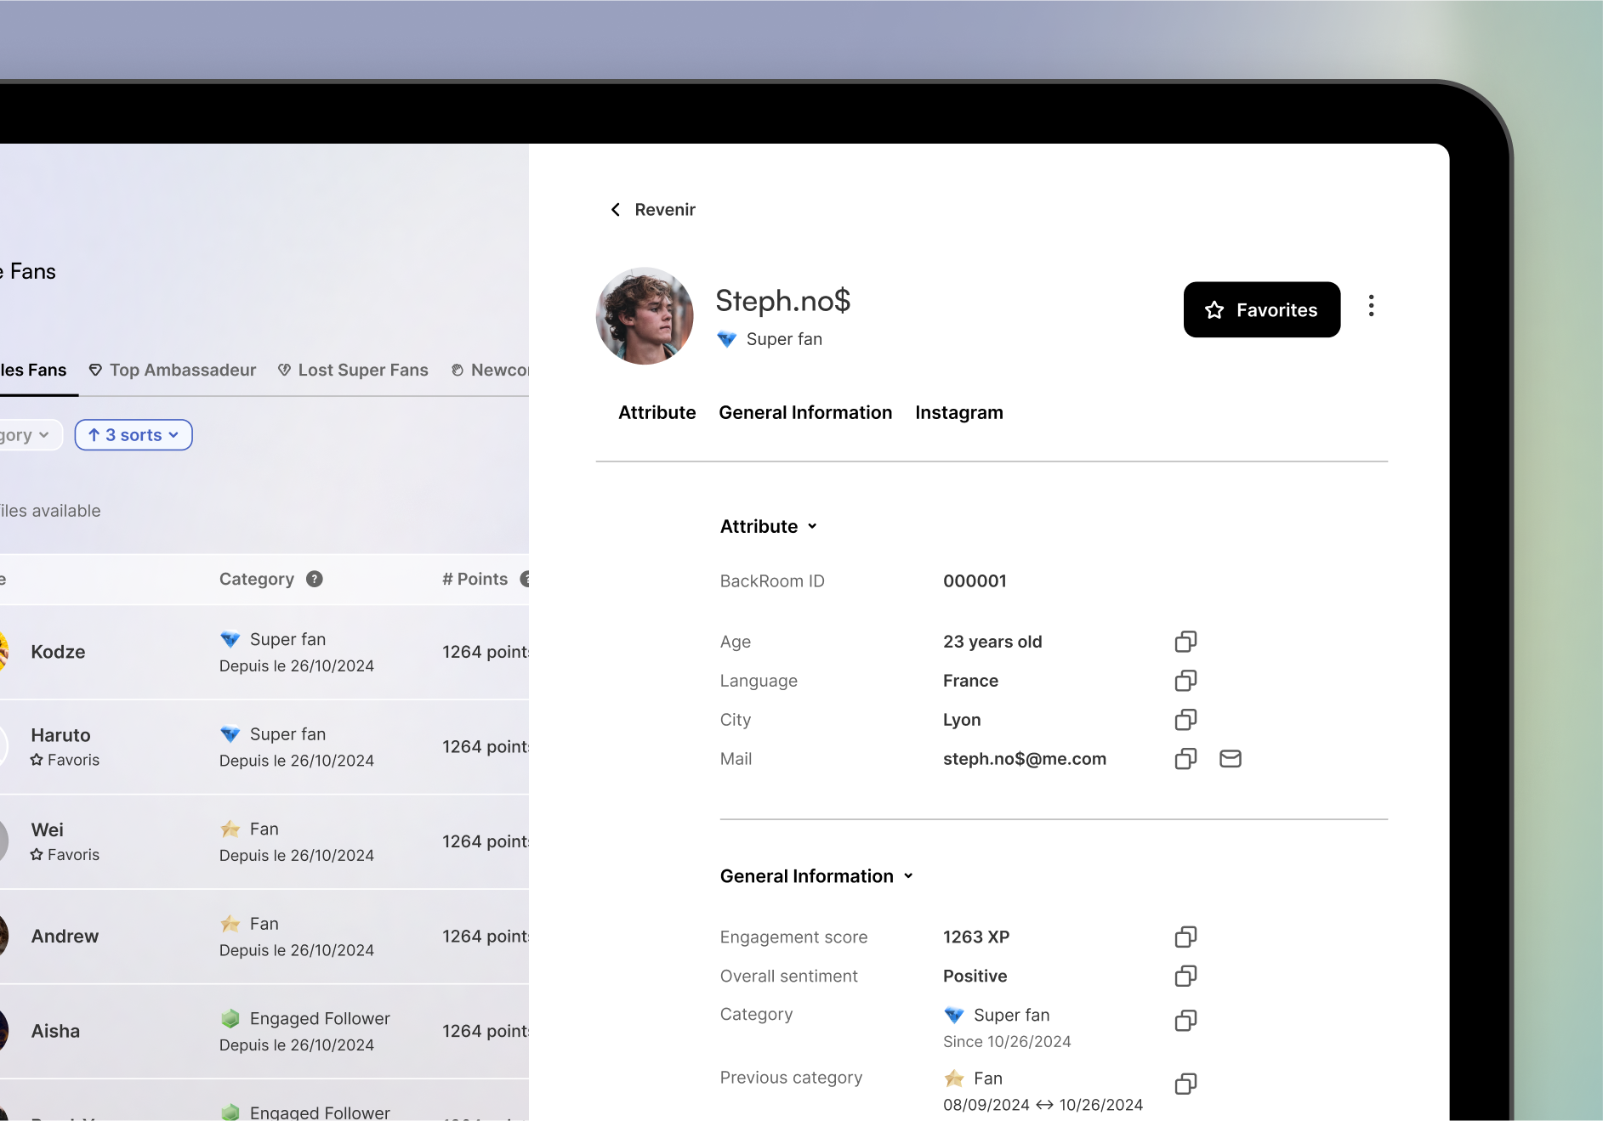Add Steph.no$ to Favorites

1261,310
